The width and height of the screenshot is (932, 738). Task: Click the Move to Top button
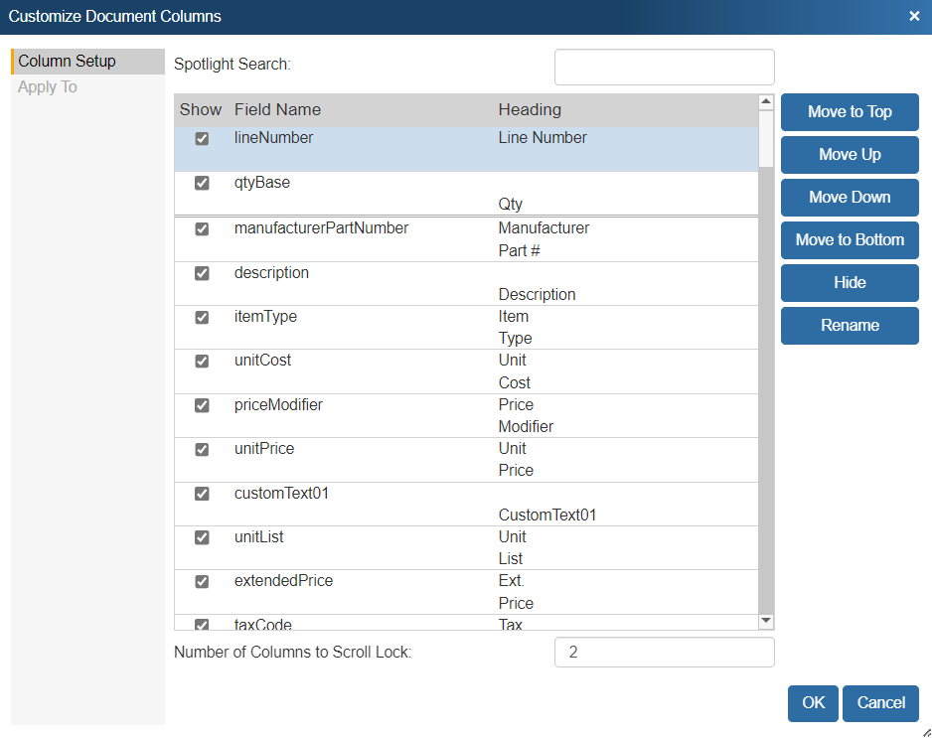click(x=850, y=112)
